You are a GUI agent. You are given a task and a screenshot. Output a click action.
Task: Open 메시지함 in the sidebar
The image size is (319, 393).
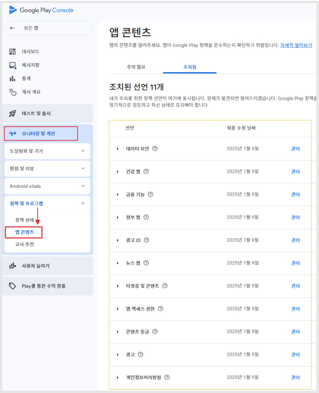tap(31, 65)
